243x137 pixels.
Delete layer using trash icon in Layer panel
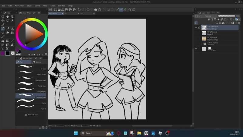click(239, 23)
